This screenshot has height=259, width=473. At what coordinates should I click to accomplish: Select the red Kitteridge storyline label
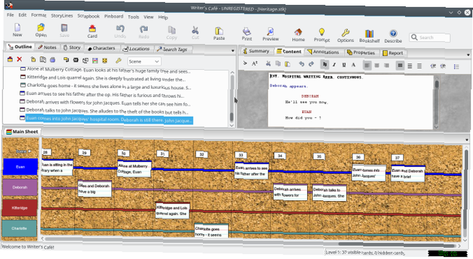pyautogui.click(x=19, y=208)
